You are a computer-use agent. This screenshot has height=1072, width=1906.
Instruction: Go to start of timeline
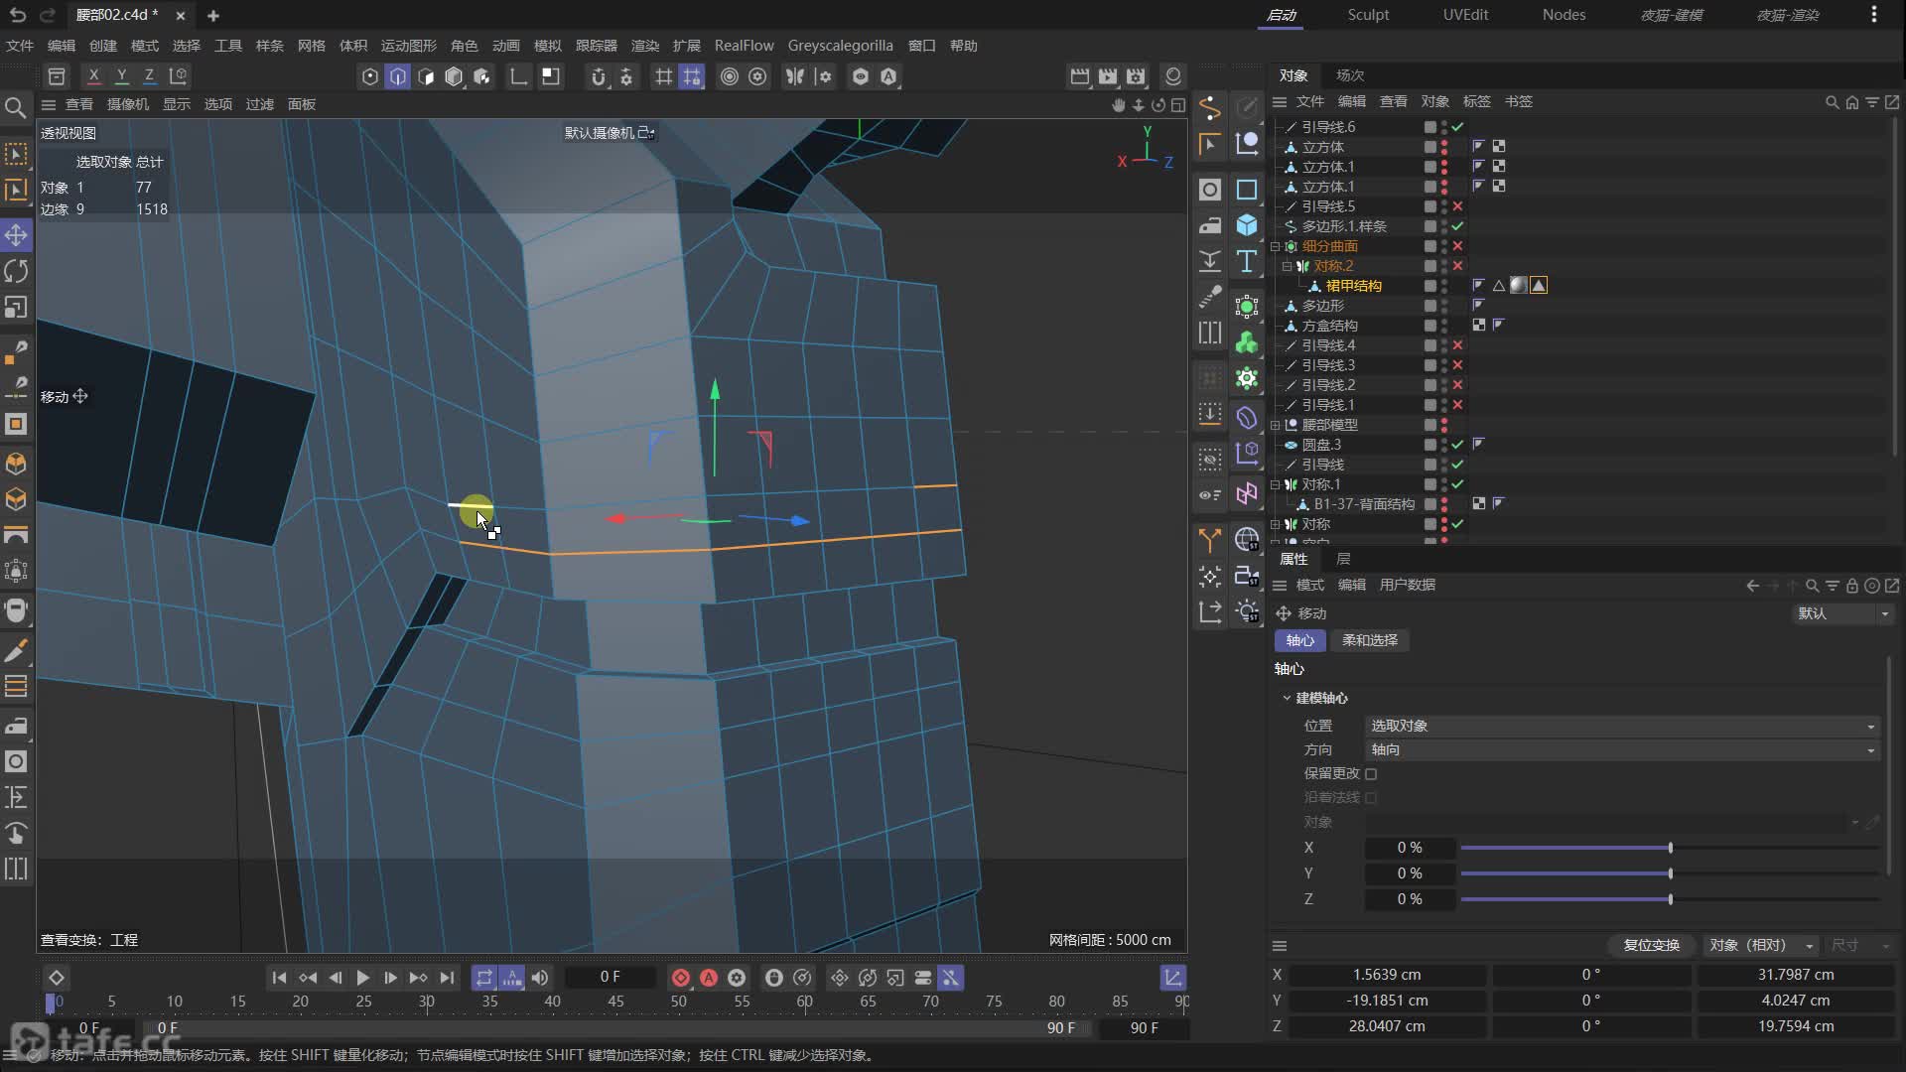coord(279,978)
